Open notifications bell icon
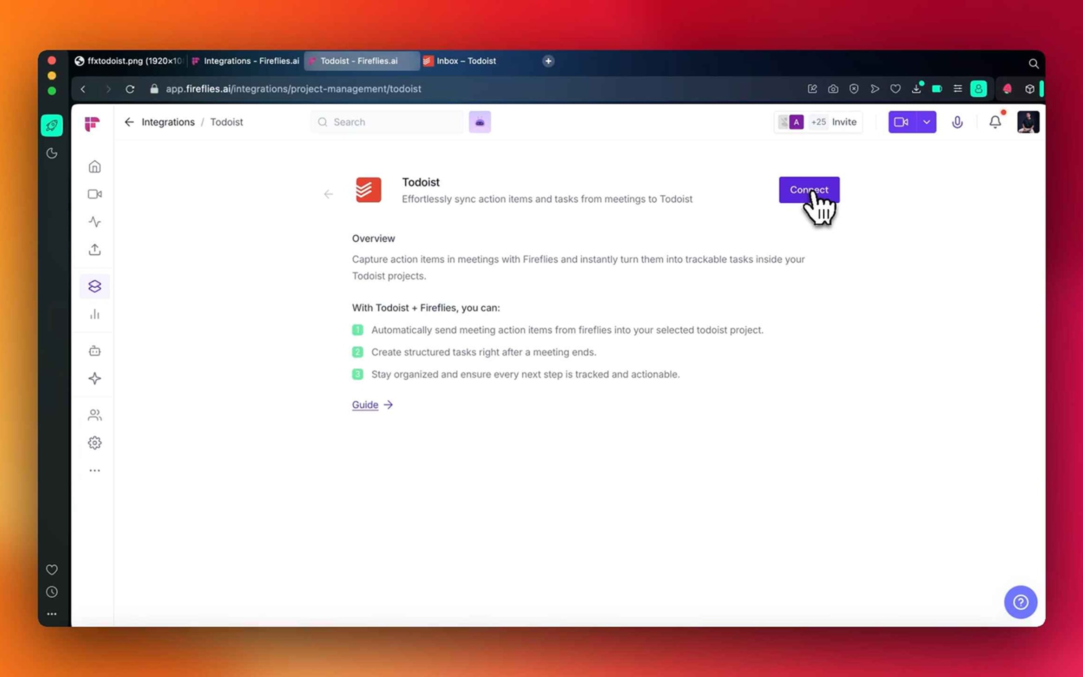The width and height of the screenshot is (1083, 677). pos(995,122)
